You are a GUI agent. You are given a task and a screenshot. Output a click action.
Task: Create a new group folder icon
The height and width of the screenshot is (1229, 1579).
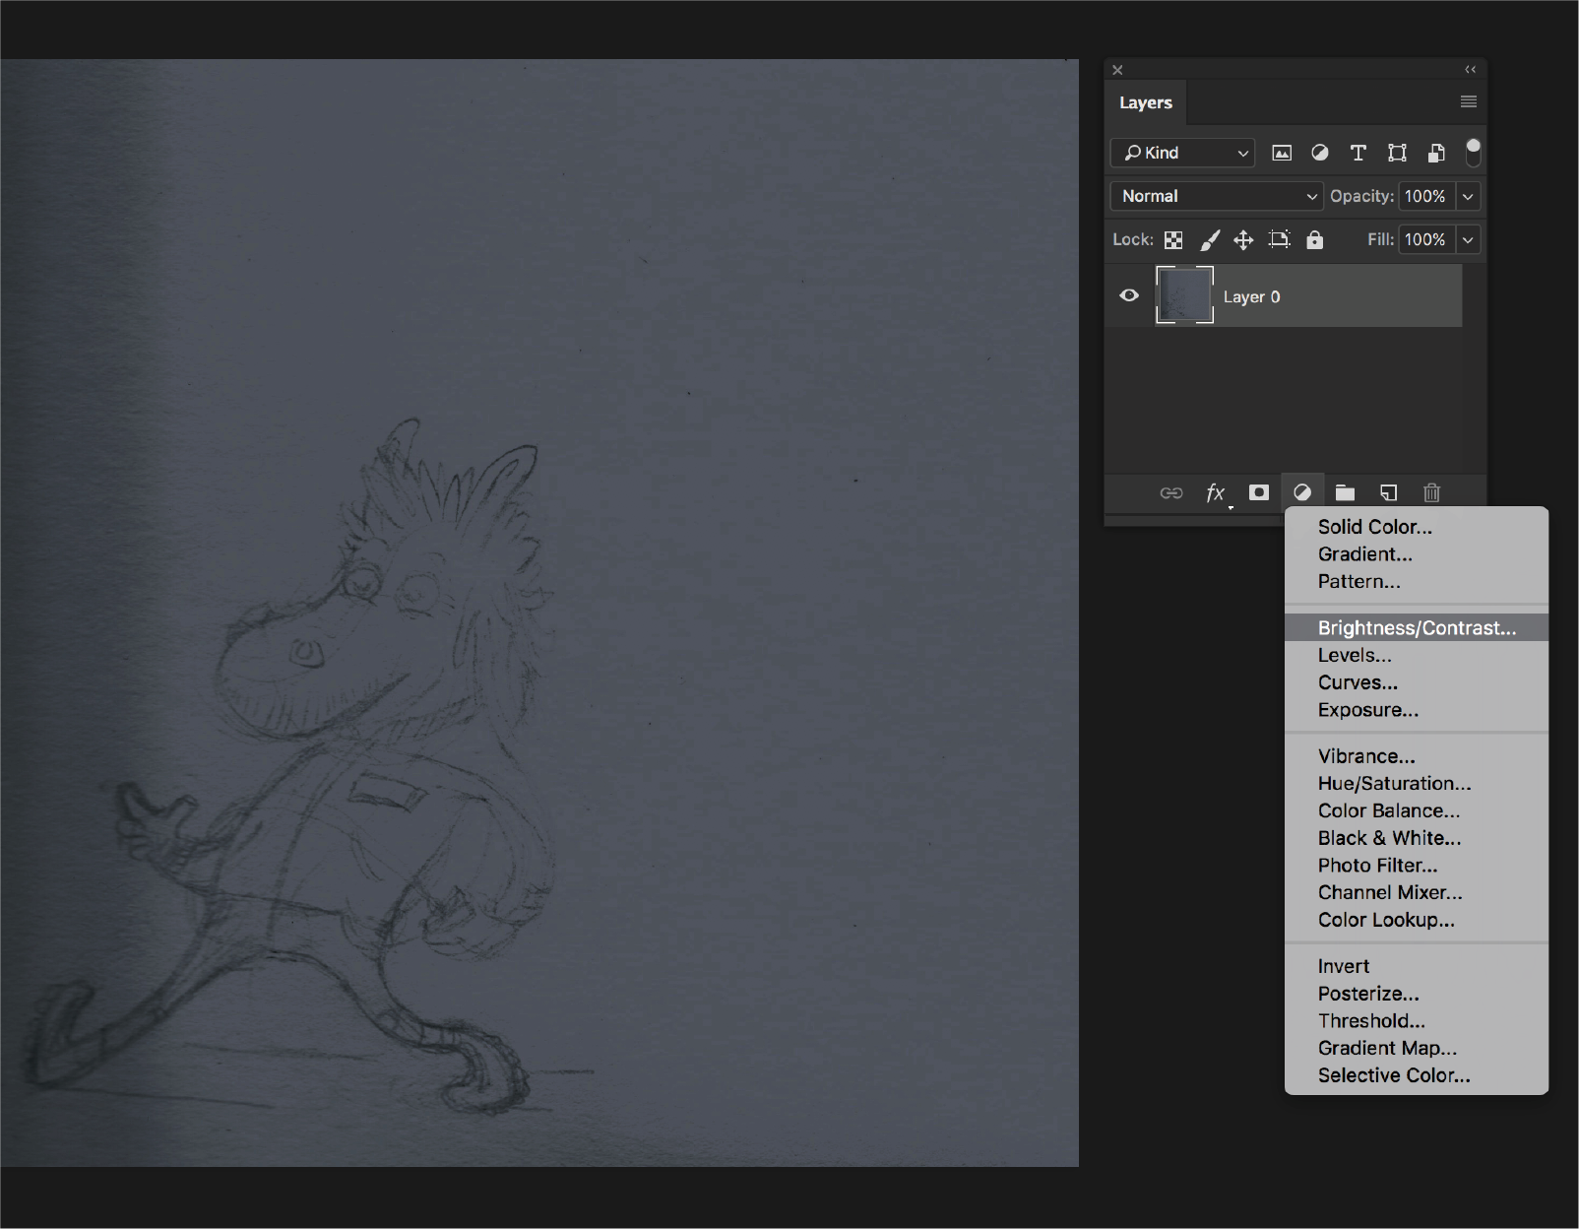tap(1345, 492)
